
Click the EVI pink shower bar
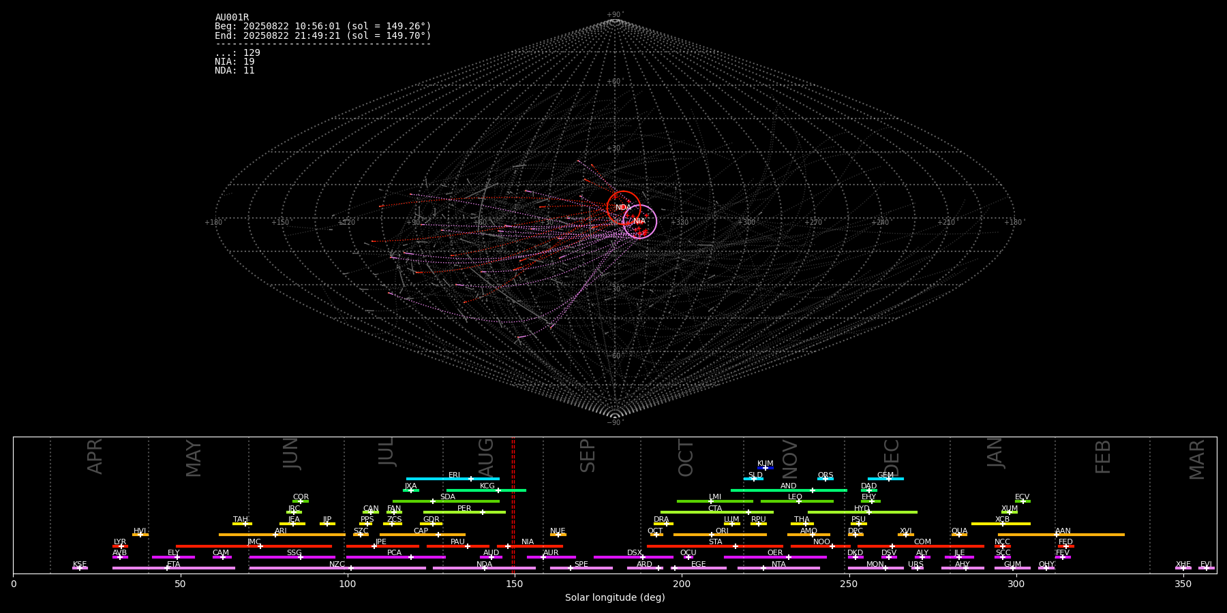(x=1207, y=568)
